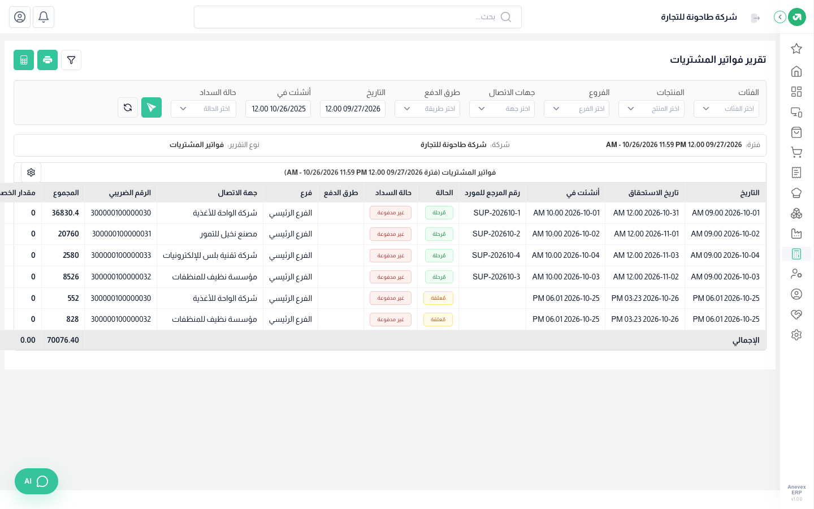Open the حالة السداد status dropdown

pos(203,109)
